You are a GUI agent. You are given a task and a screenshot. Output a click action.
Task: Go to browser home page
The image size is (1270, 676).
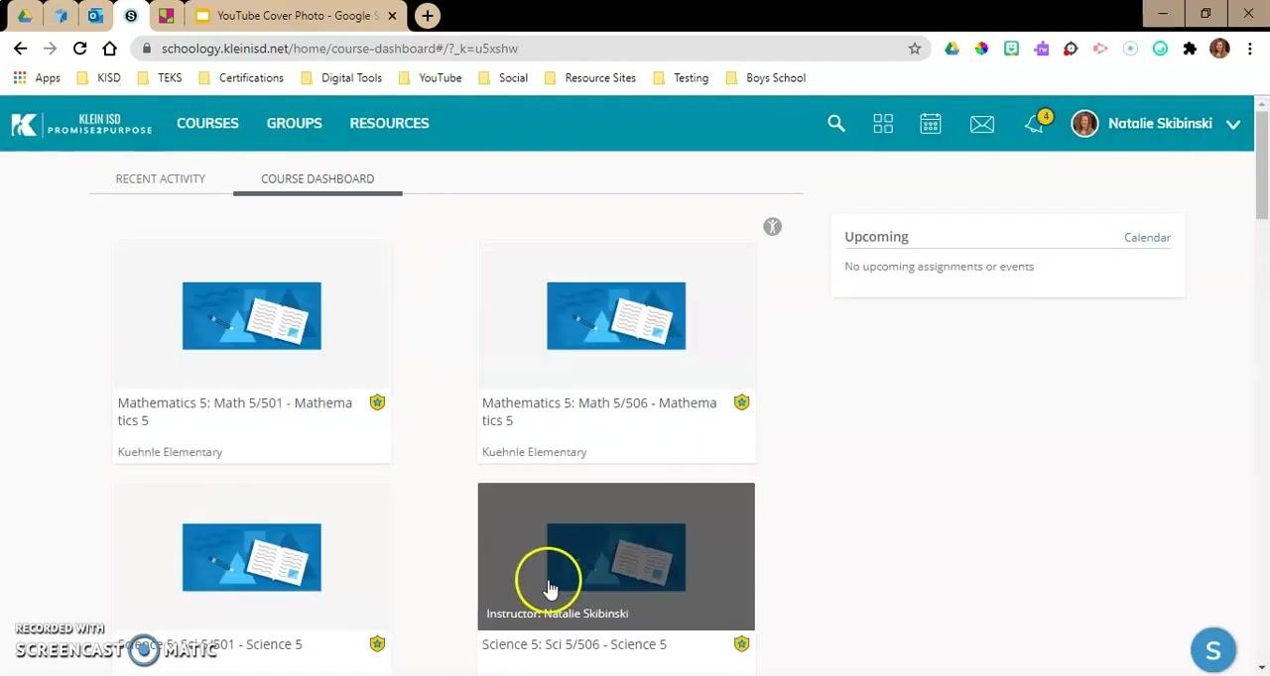109,49
